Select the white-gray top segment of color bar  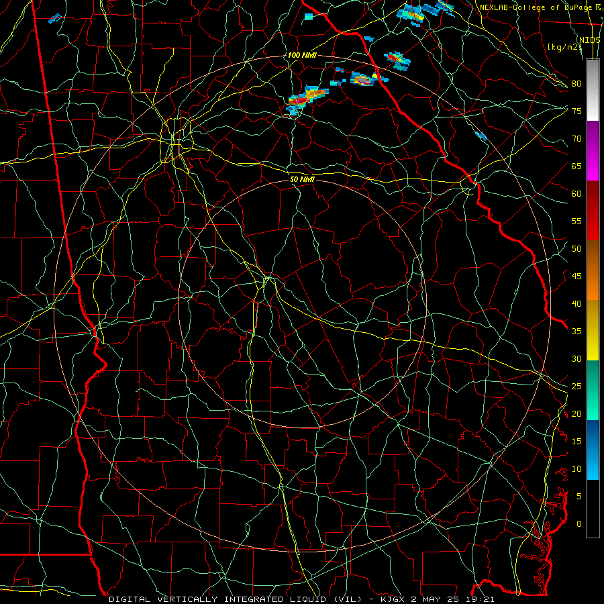[x=593, y=91]
